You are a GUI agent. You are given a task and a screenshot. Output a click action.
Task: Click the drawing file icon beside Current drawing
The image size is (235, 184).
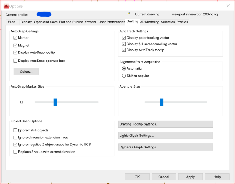[x=129, y=14]
